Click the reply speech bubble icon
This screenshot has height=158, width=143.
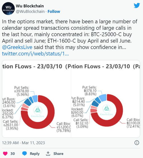(x=25, y=154)
